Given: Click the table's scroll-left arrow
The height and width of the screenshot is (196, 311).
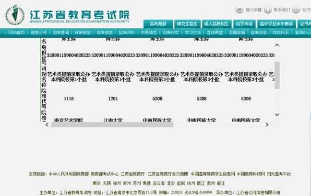Looking at the screenshot, I should [47, 125].
